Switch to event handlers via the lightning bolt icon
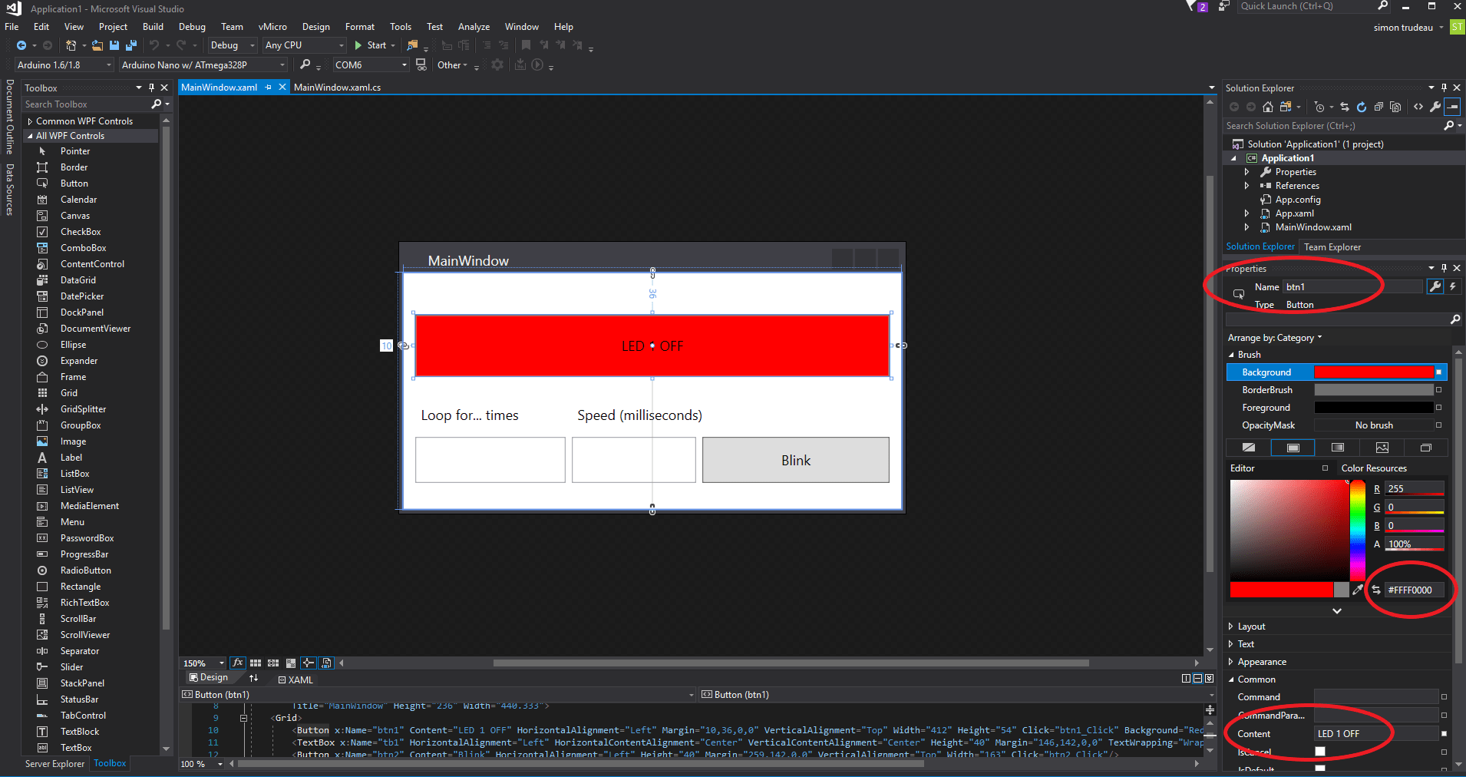Viewport: 1466px width, 777px height. click(x=1452, y=286)
